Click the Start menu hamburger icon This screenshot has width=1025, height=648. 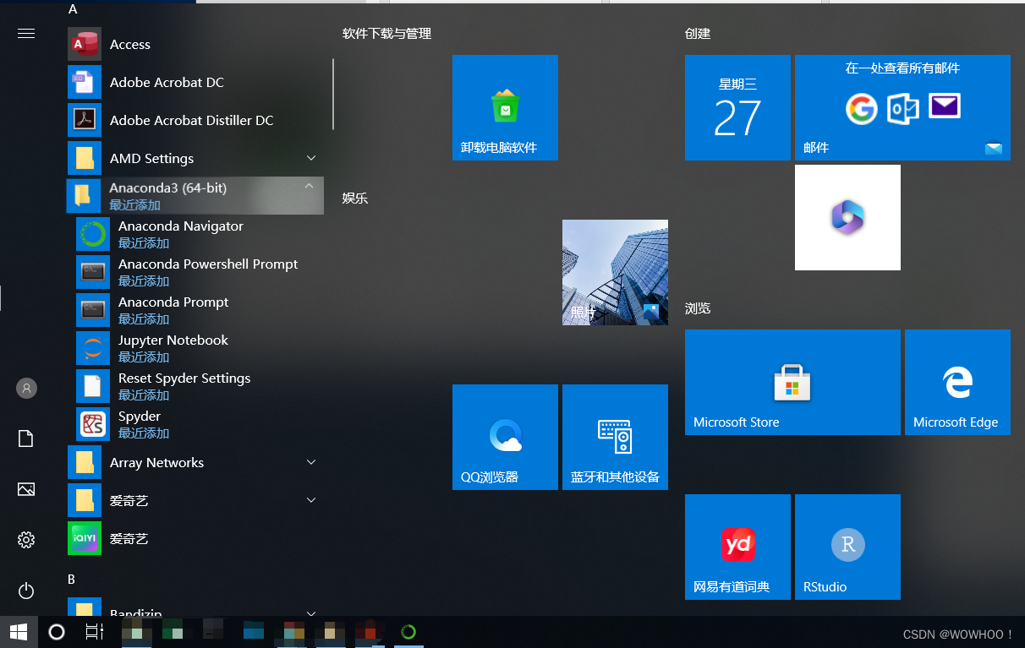click(26, 33)
